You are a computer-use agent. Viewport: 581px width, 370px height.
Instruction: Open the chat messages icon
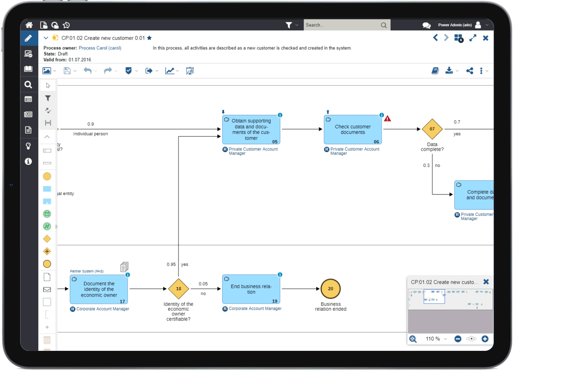[x=426, y=25]
